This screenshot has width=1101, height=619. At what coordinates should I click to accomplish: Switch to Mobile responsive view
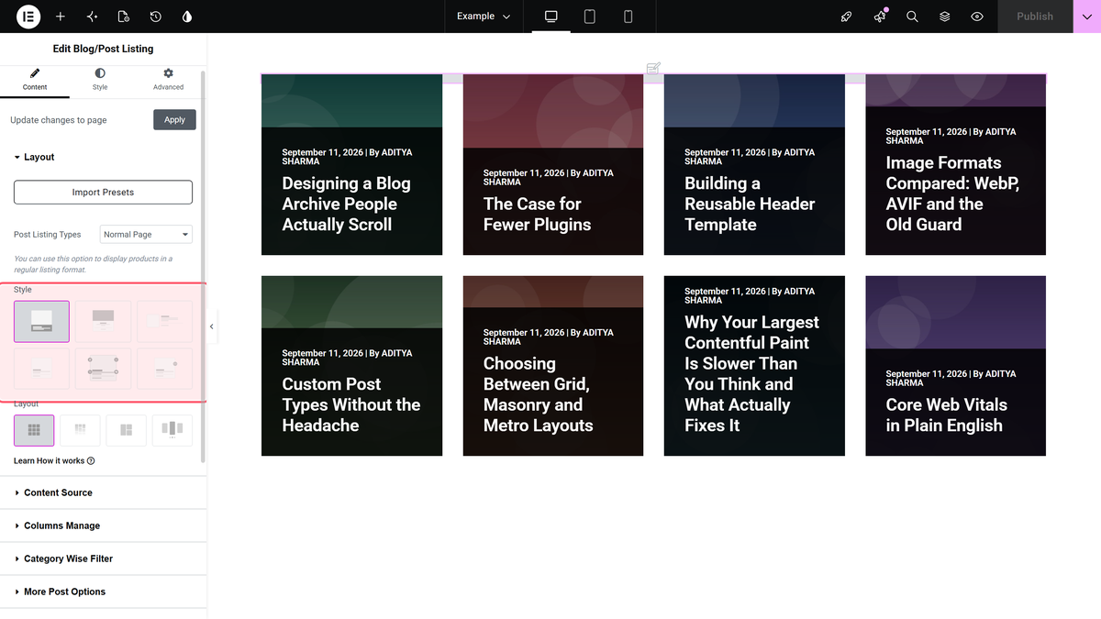click(628, 17)
